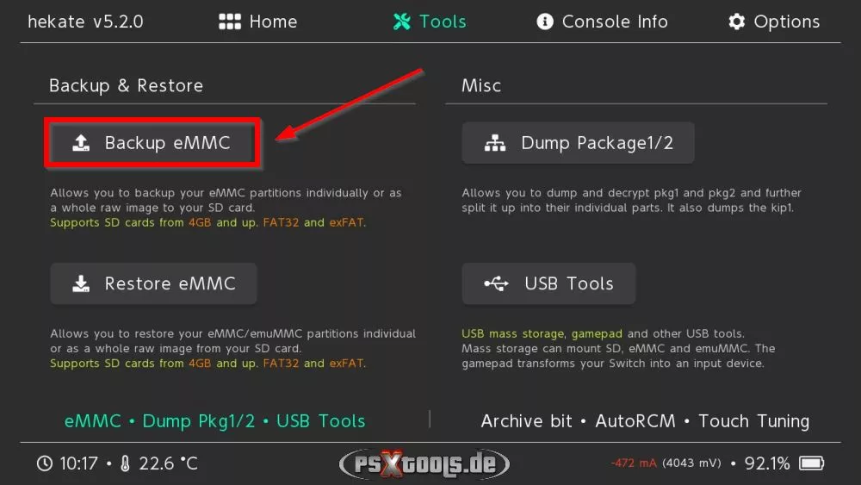Select the eMMC • Dump Pkg1/2 • USB Tools page

click(215, 421)
